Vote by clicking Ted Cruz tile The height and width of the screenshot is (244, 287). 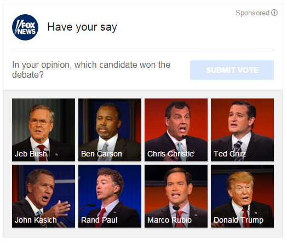(242, 130)
